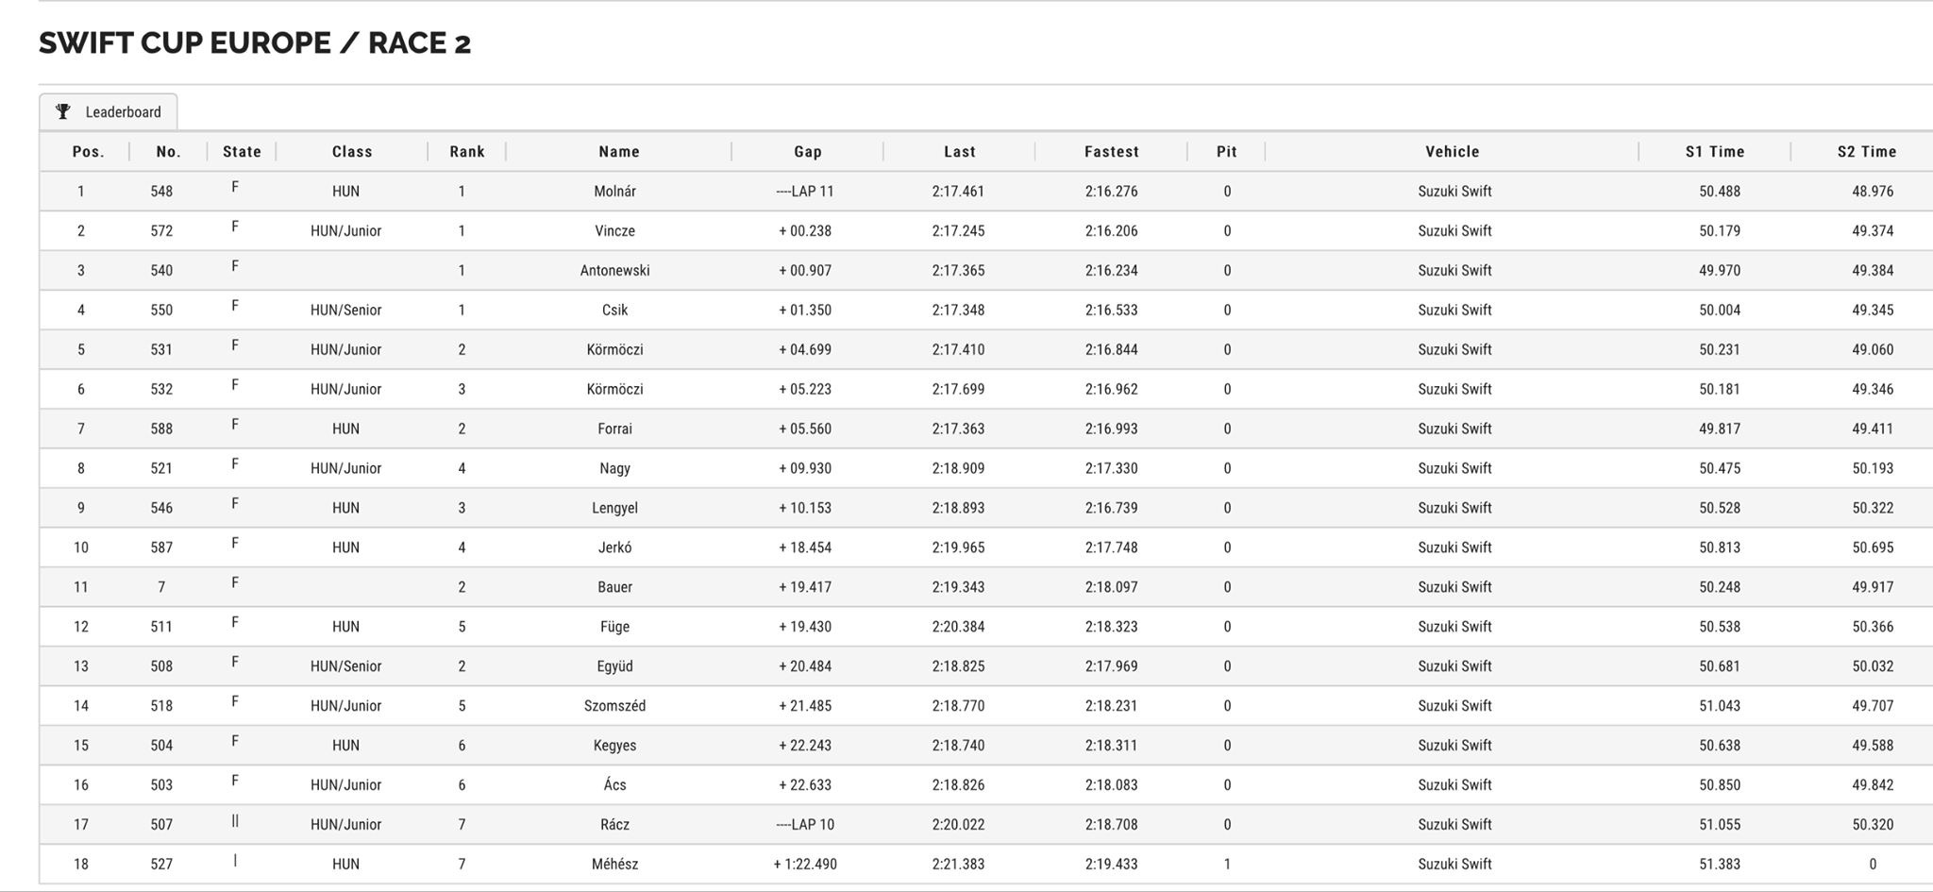Select the row for driver Molnár
Viewport: 1933px width, 892px height.
(985, 191)
